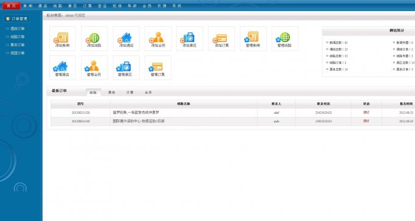This screenshot has height=221, width=415.
Task: Open the Add Scenic Spot (添加景区) camera icon
Action: tap(190, 38)
